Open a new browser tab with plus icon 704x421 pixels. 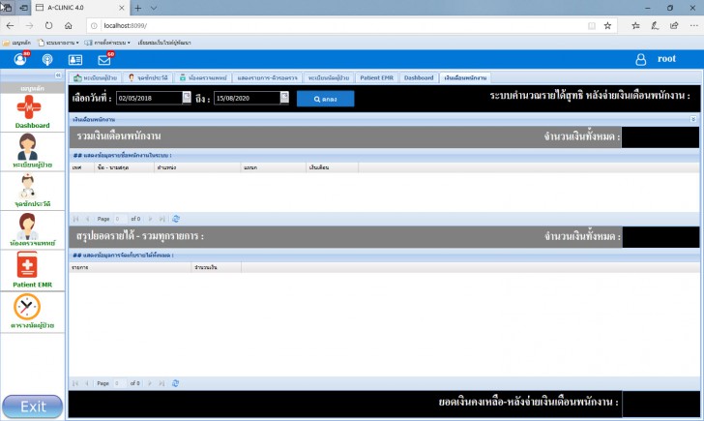(x=138, y=8)
